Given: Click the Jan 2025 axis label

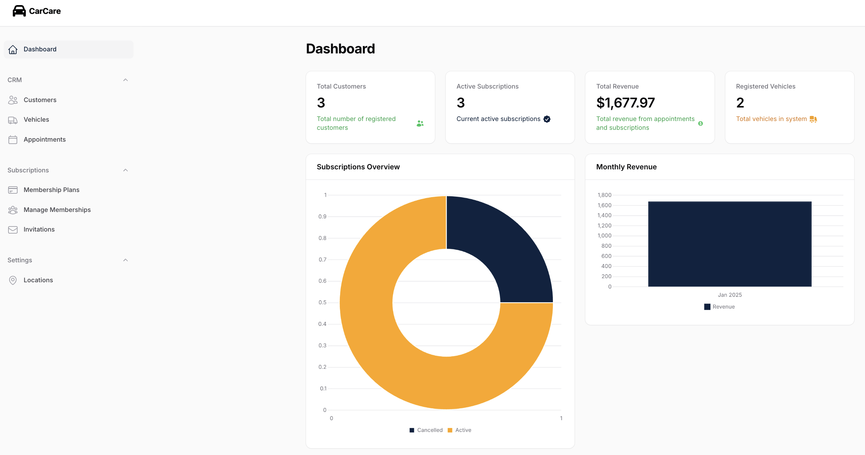Looking at the screenshot, I should (730, 295).
